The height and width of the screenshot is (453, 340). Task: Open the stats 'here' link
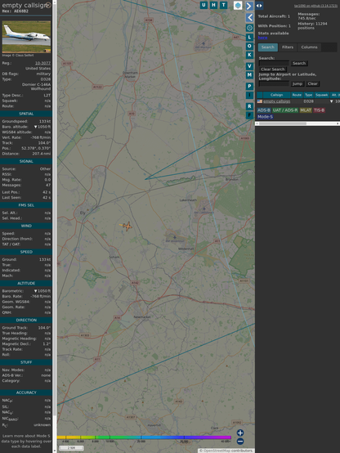[x=262, y=38]
